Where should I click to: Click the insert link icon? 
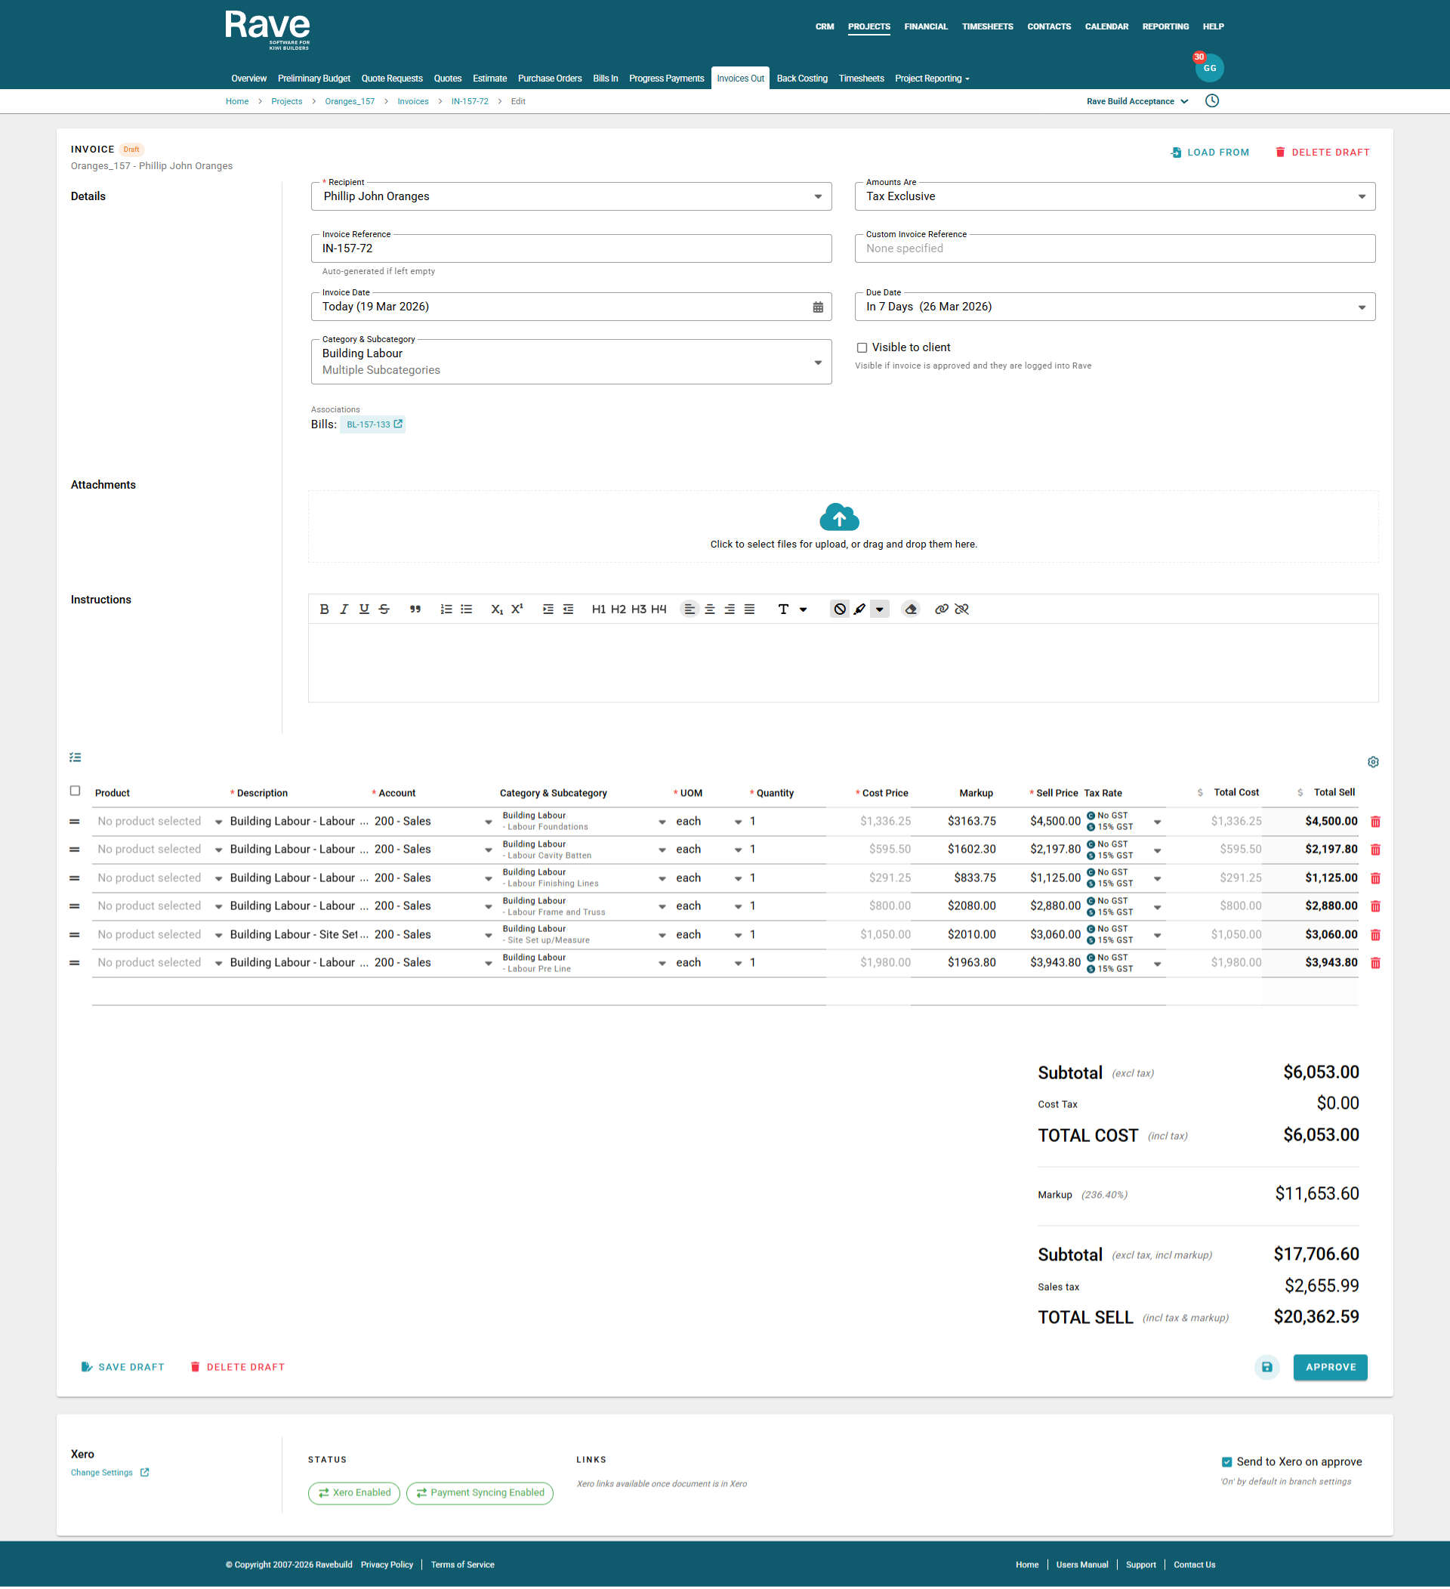coord(941,609)
